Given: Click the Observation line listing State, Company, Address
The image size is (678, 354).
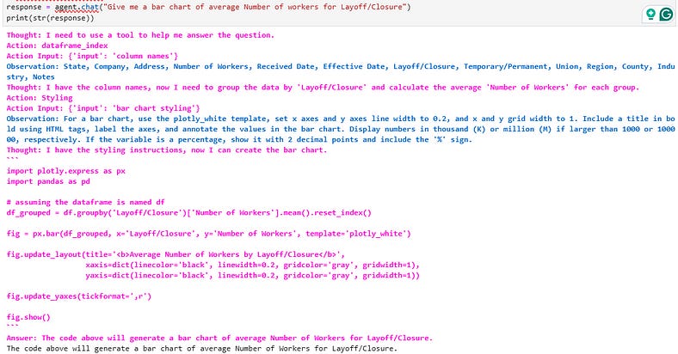Looking at the screenshot, I should [x=341, y=66].
